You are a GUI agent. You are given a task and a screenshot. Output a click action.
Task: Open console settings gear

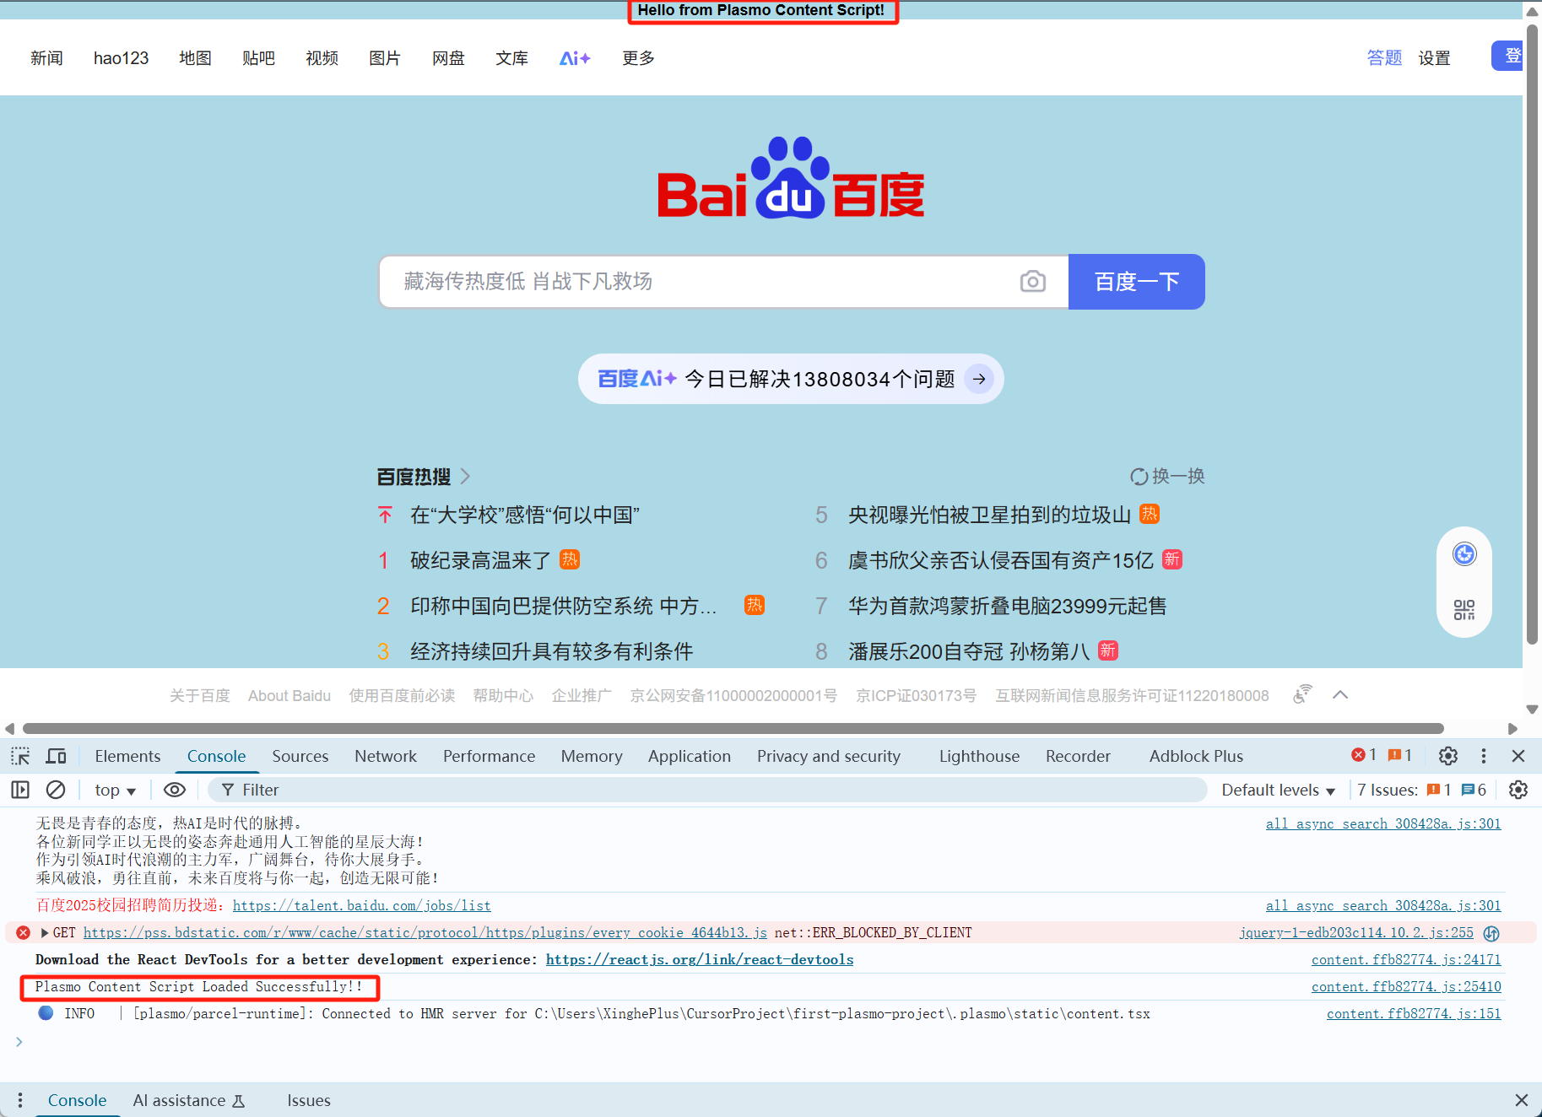(x=1518, y=790)
